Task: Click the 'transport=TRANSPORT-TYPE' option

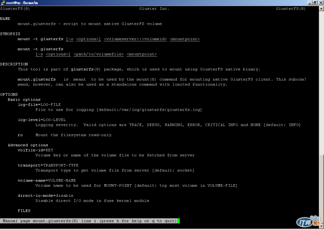Action: (48, 165)
